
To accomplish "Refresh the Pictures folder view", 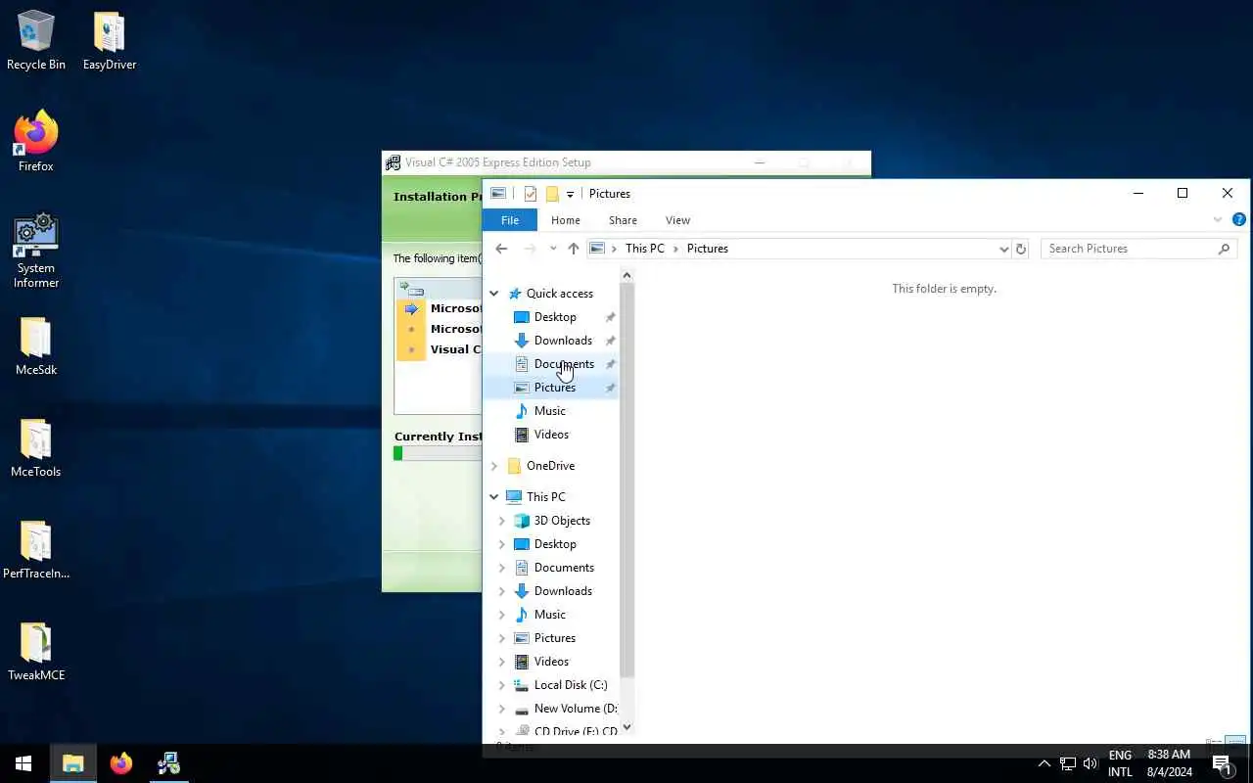I will tap(1021, 249).
